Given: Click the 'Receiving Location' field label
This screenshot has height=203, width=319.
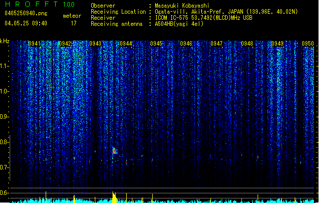Looking at the screenshot, I should (118, 12).
